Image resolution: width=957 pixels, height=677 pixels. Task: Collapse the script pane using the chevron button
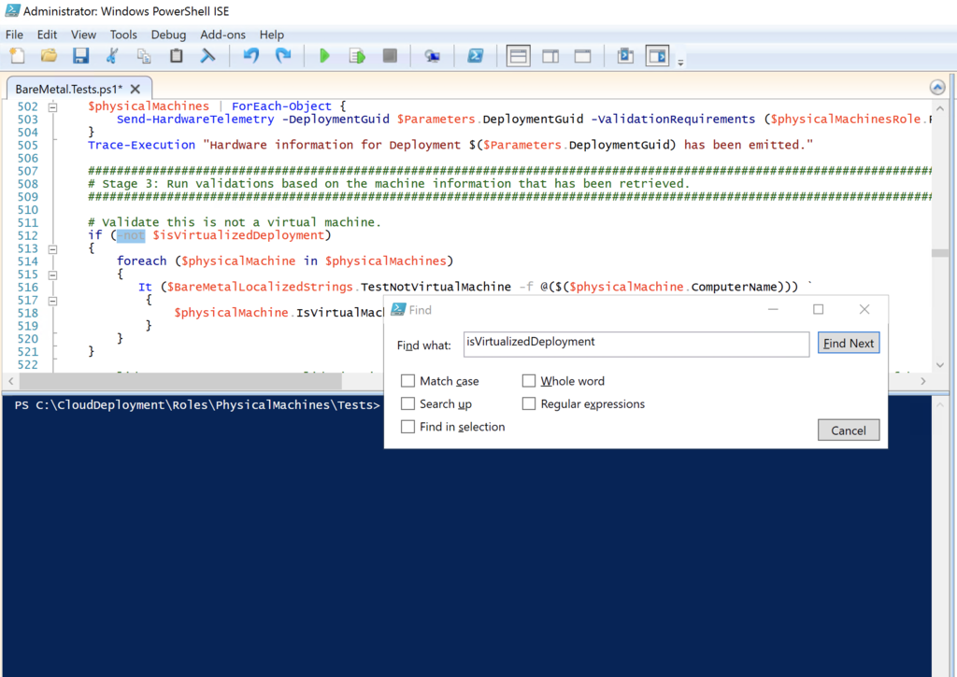(x=937, y=88)
